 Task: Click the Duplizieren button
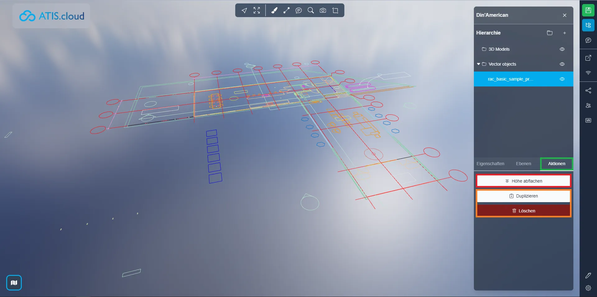524,196
